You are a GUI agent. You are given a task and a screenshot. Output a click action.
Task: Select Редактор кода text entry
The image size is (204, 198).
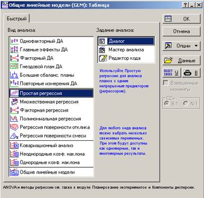pyautogui.click(x=125, y=58)
